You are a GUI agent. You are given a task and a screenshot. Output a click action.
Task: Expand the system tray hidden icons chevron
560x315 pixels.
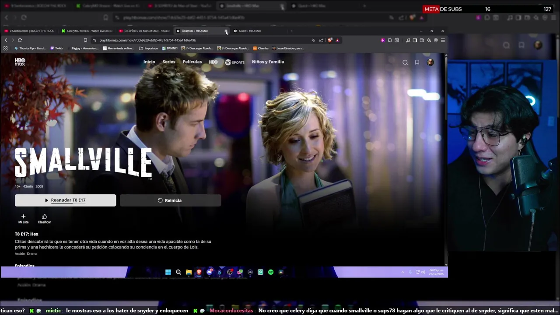tap(403, 272)
